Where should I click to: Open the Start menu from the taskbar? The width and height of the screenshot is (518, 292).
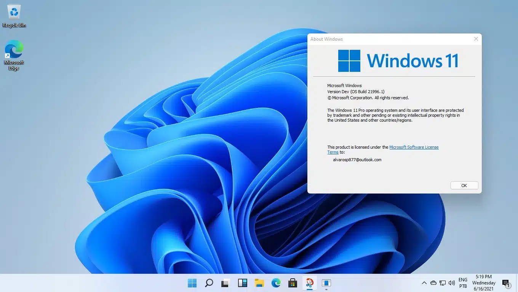point(192,283)
